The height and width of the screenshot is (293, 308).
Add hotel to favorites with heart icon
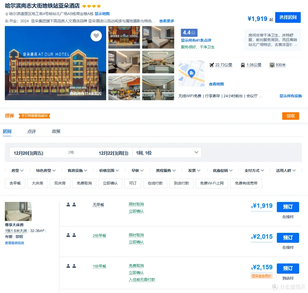point(96,36)
